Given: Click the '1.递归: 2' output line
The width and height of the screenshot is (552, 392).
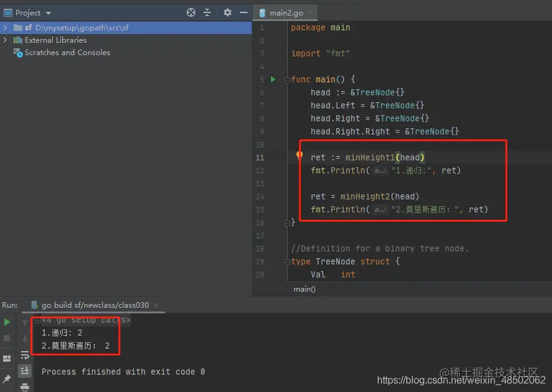Looking at the screenshot, I should pos(62,333).
